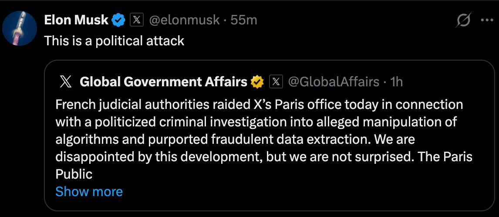Click the truncated word 'Public' in quote
Image resolution: width=499 pixels, height=217 pixels.
[x=74, y=174]
